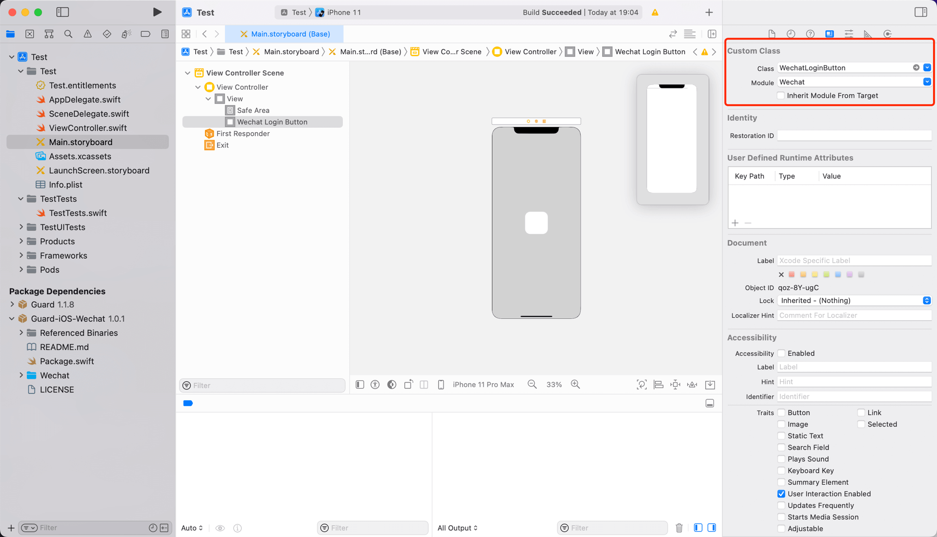Open the Issue navigator warning icon
The width and height of the screenshot is (937, 537).
click(x=87, y=34)
